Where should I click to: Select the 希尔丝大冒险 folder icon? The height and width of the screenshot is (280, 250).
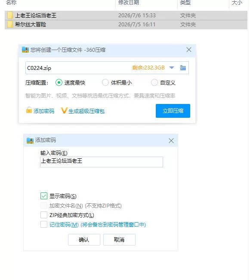[x=10, y=24]
